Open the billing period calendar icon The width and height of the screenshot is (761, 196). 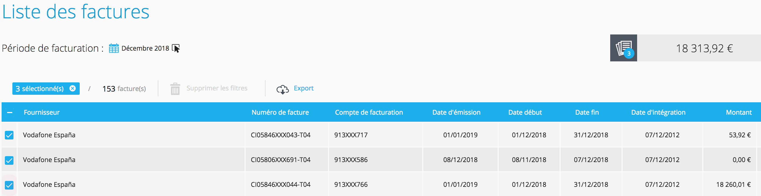[x=114, y=48]
